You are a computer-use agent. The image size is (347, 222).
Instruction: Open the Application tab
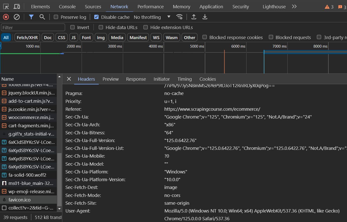click(x=211, y=7)
